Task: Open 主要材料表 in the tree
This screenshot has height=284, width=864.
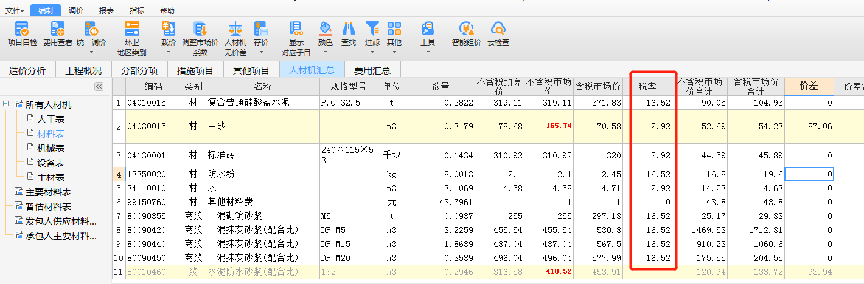Action: coord(48,192)
